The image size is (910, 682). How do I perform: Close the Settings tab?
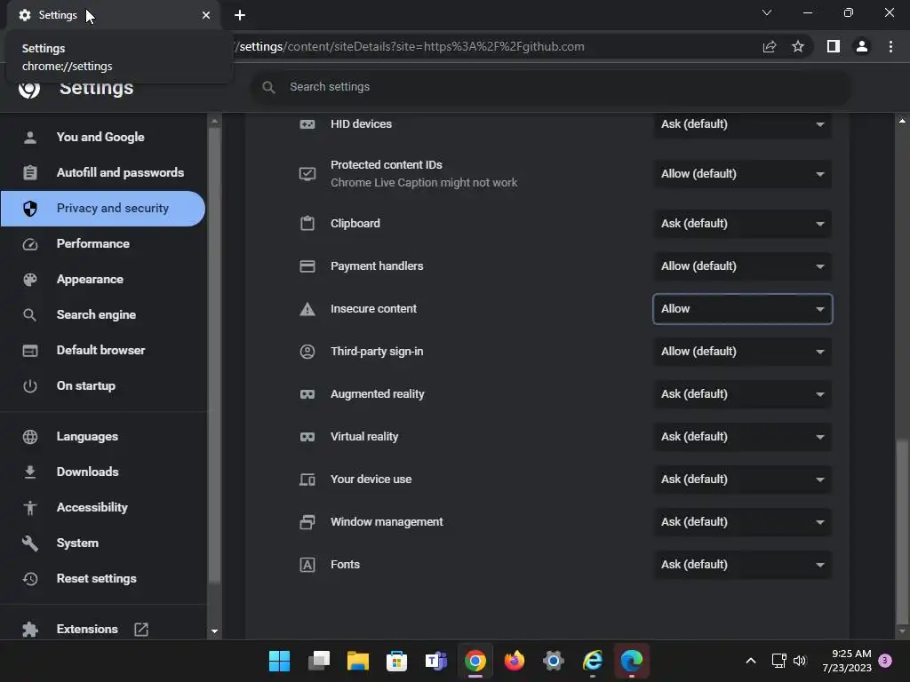(206, 15)
